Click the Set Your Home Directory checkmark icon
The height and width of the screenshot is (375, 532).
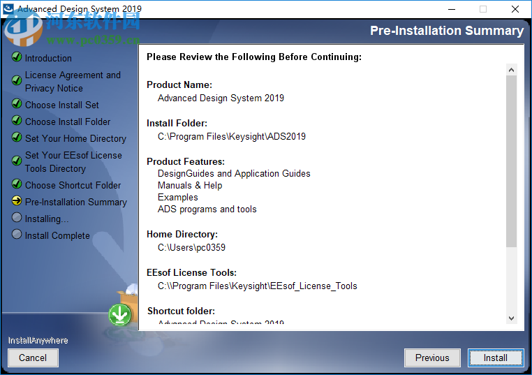pos(17,137)
